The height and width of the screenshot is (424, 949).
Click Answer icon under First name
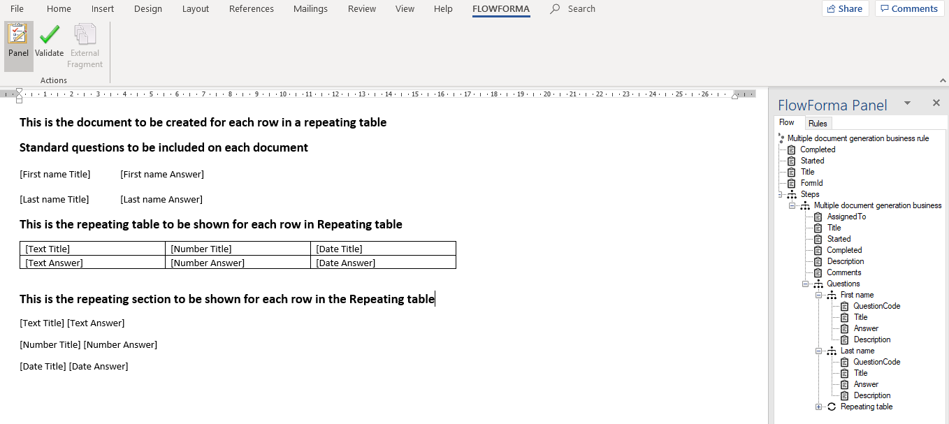coord(845,328)
